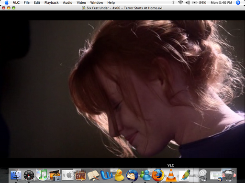Click the (99%) battery percentage text
The width and height of the screenshot is (245, 183).
pyautogui.click(x=202, y=2)
